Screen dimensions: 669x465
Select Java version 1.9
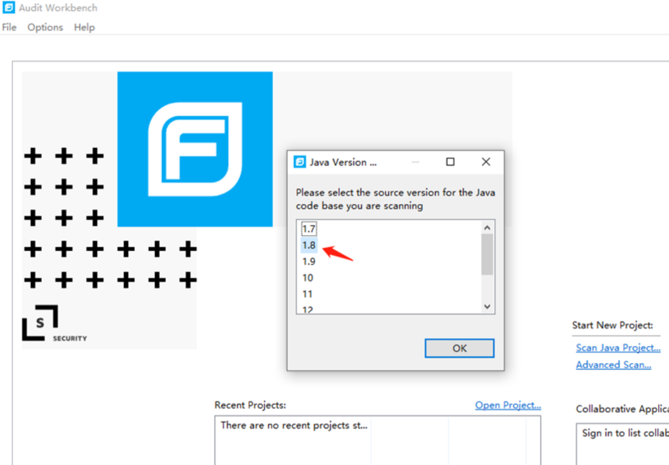coord(309,261)
